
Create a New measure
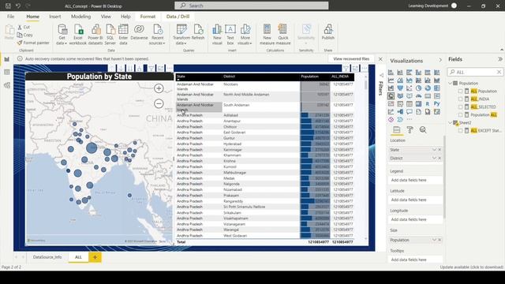(x=267, y=35)
